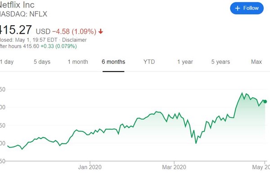Click the Jan 2020 axis marker
The image size is (270, 180).
click(x=90, y=167)
